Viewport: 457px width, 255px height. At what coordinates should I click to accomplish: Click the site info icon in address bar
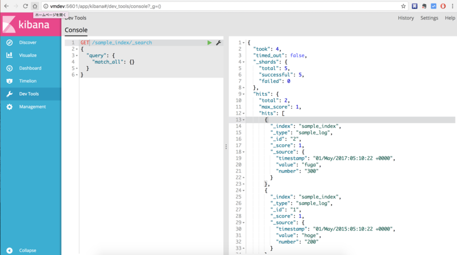pyautogui.click(x=46, y=6)
